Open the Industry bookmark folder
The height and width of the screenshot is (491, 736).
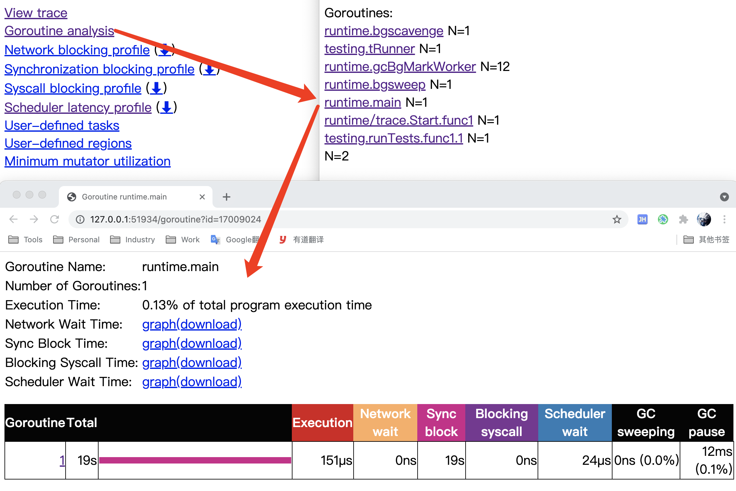coord(133,239)
